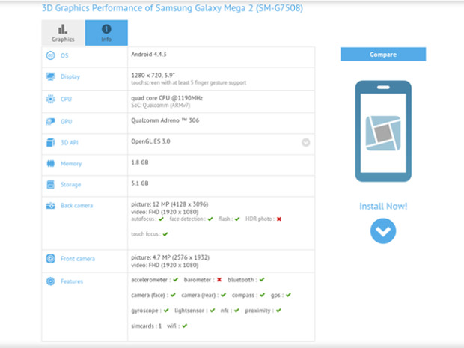Click the GPU label
This screenshot has height=348, width=464.
[x=67, y=122]
